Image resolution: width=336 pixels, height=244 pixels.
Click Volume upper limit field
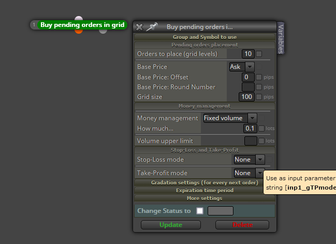tap(251, 141)
